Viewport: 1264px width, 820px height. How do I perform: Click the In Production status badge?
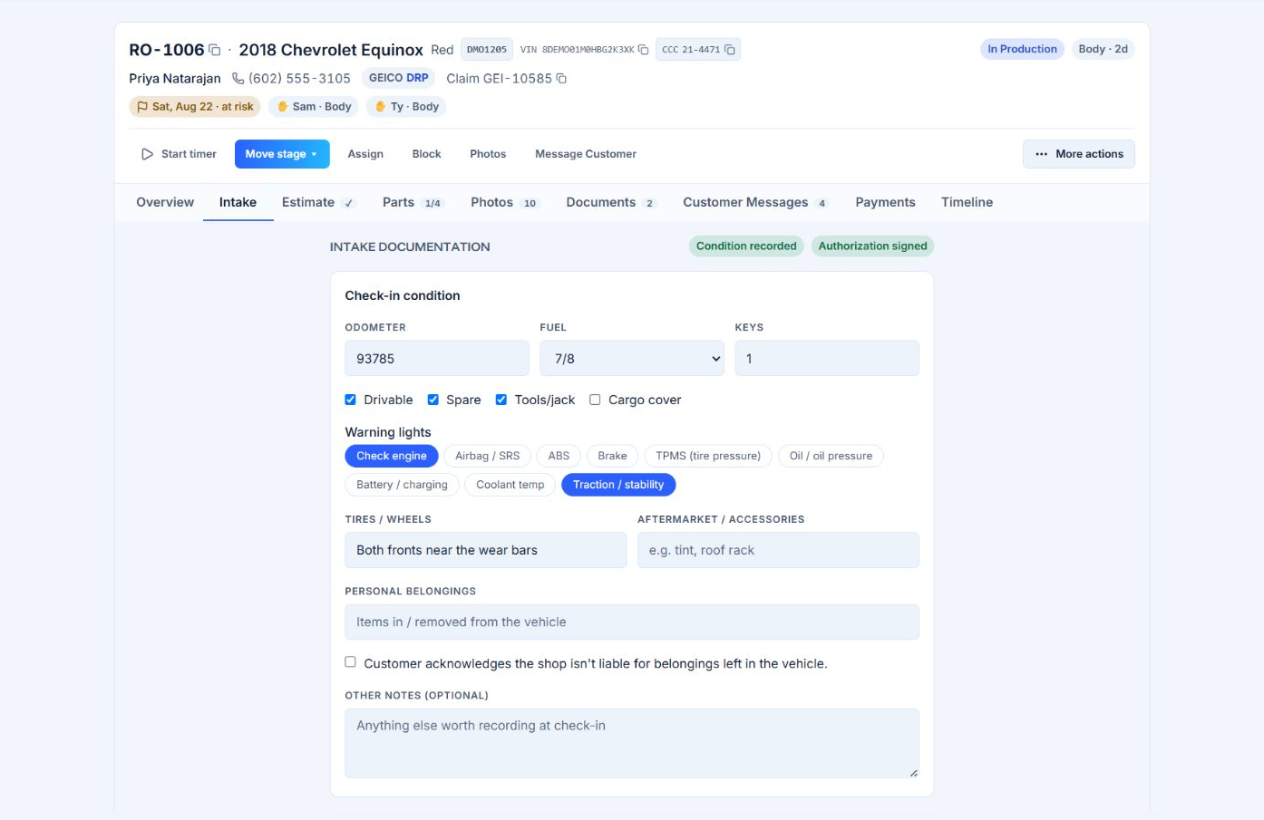coord(1022,49)
